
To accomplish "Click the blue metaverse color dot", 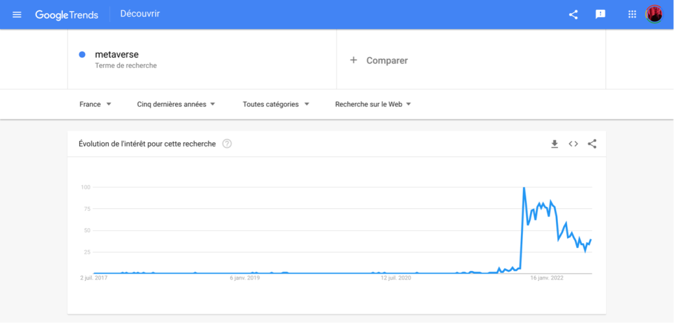I will 82,55.
